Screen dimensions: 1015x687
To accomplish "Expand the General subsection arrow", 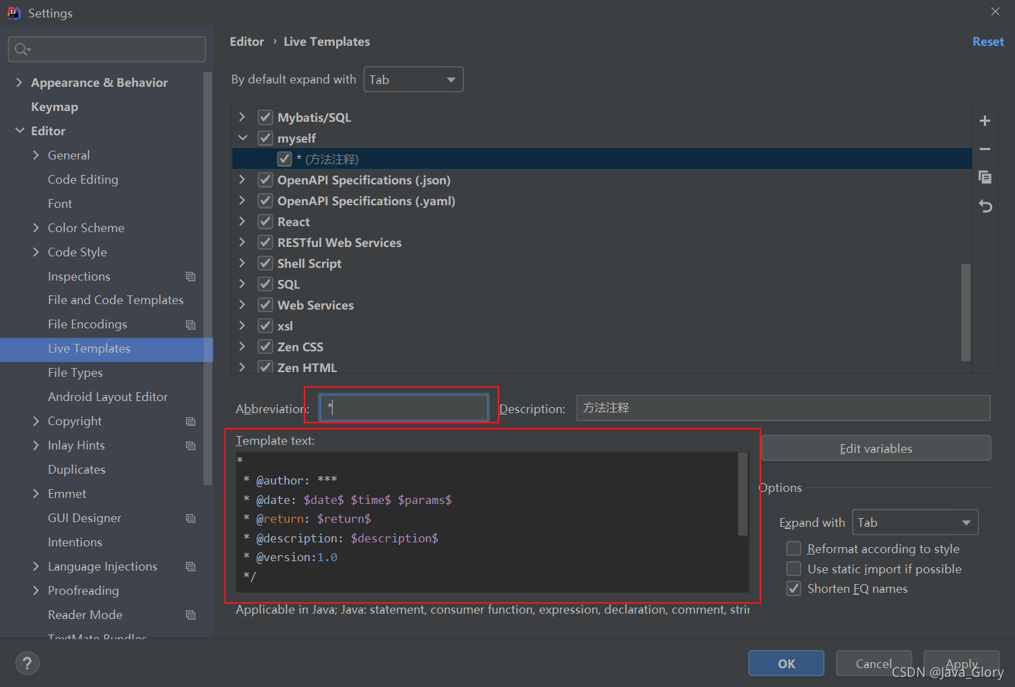I will [36, 155].
